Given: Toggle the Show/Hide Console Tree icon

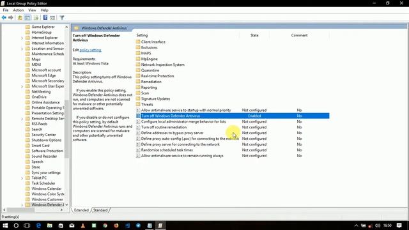Looking at the screenshot, I should (x=27, y=18).
